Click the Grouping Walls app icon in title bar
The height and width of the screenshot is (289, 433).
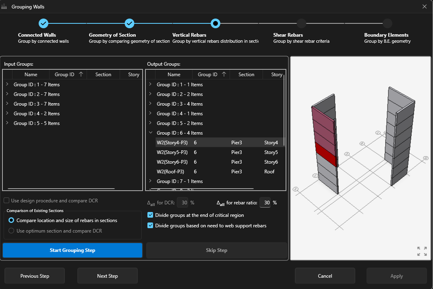click(4, 6)
